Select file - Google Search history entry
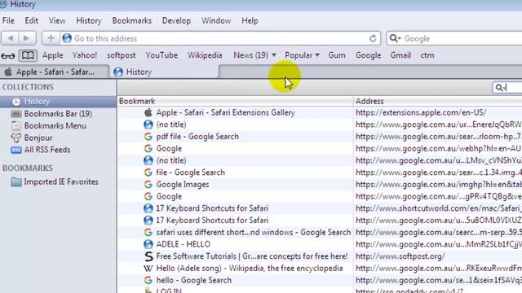This screenshot has width=522, height=293. click(x=190, y=173)
